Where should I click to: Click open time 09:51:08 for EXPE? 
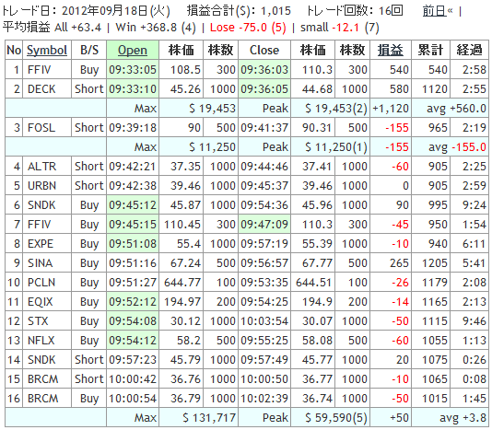click(133, 244)
